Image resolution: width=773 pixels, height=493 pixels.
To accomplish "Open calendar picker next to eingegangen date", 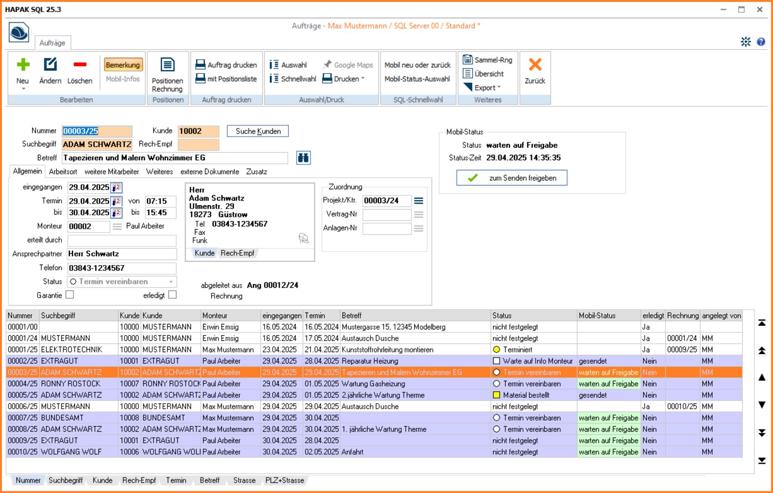I will (x=116, y=188).
